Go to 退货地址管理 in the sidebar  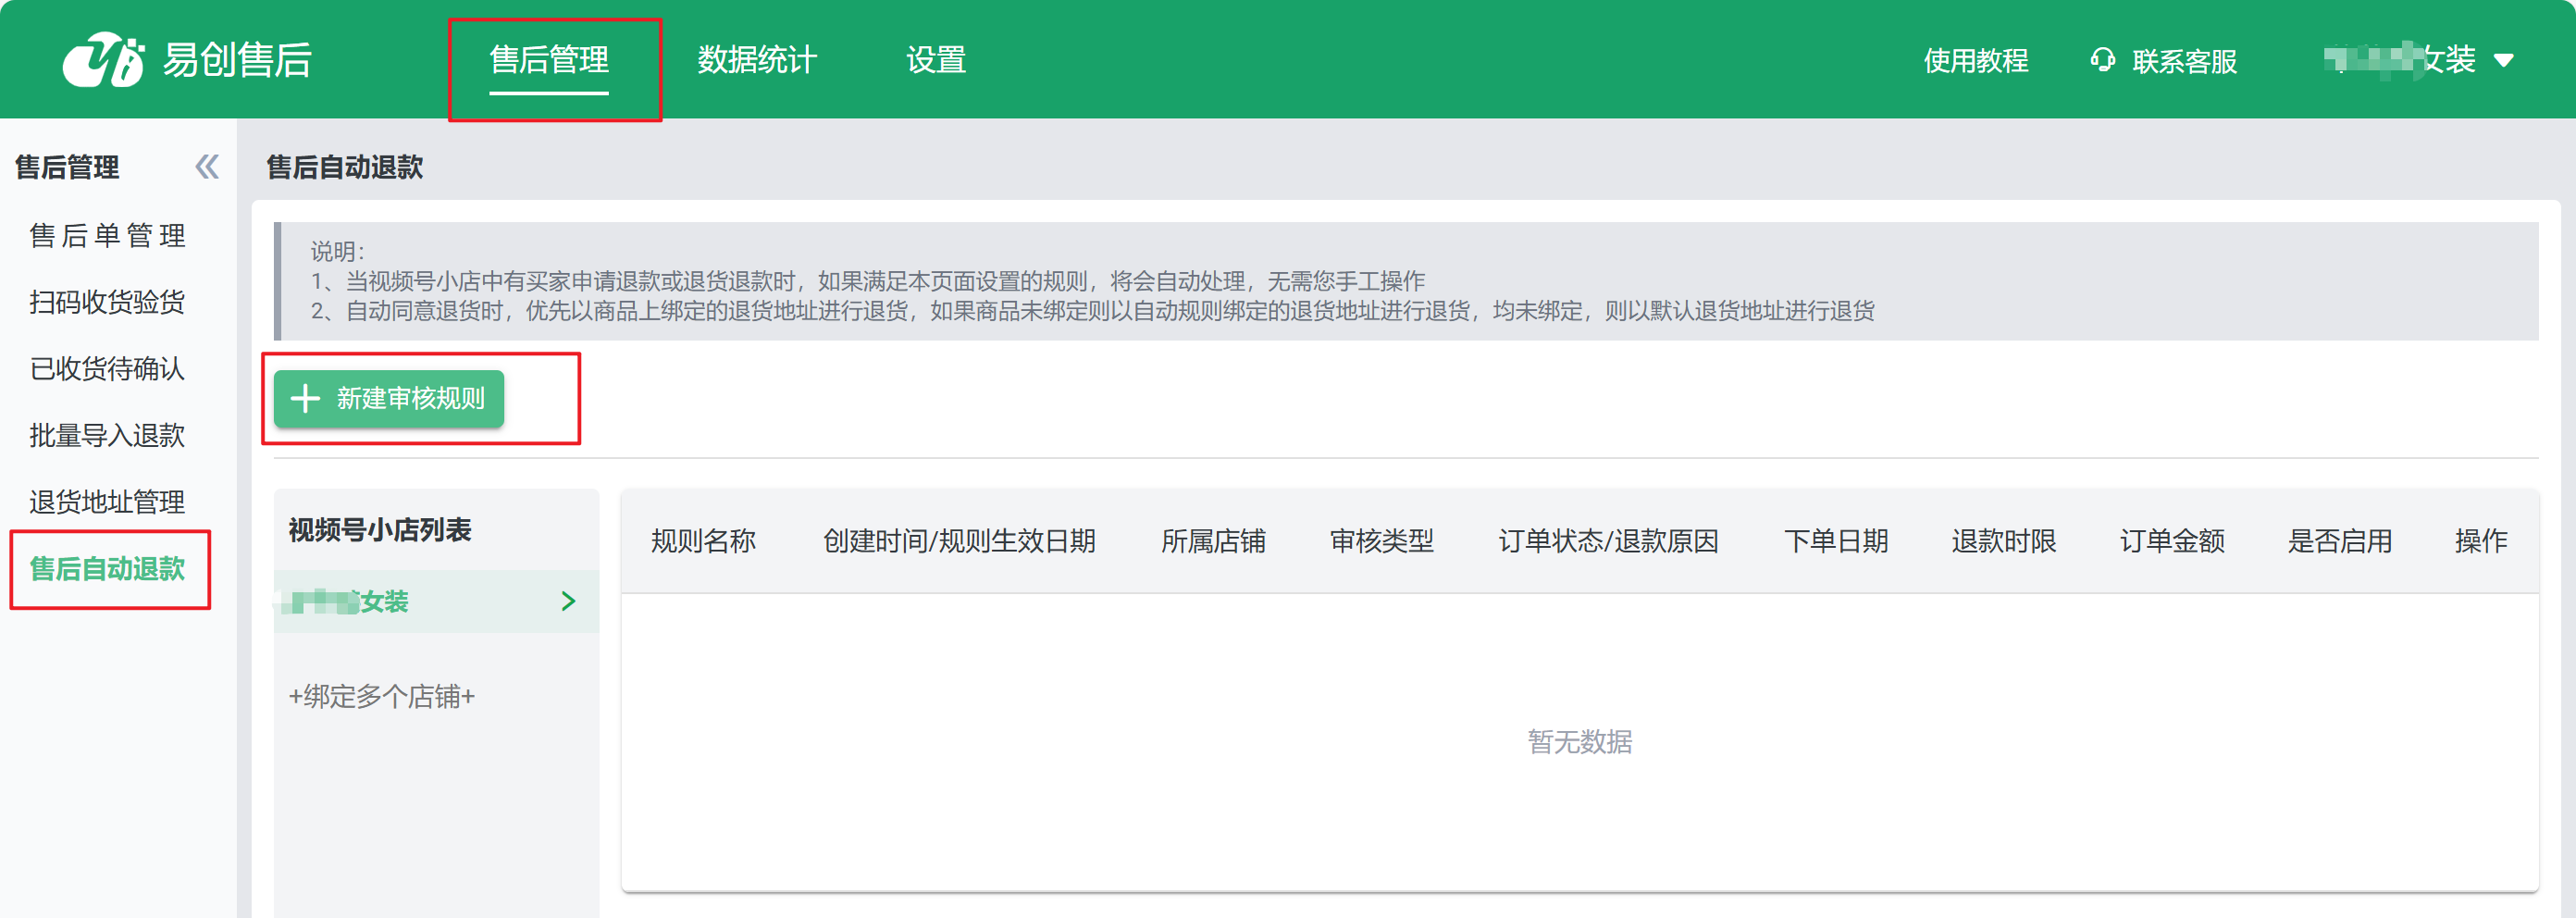point(107,502)
